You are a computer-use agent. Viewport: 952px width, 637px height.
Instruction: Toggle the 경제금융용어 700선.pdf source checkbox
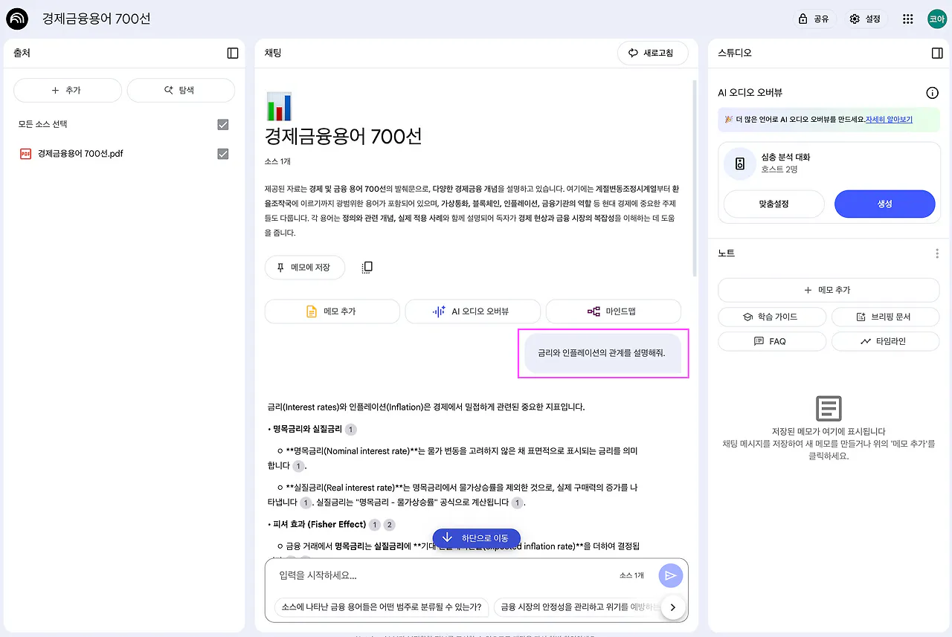coord(222,154)
